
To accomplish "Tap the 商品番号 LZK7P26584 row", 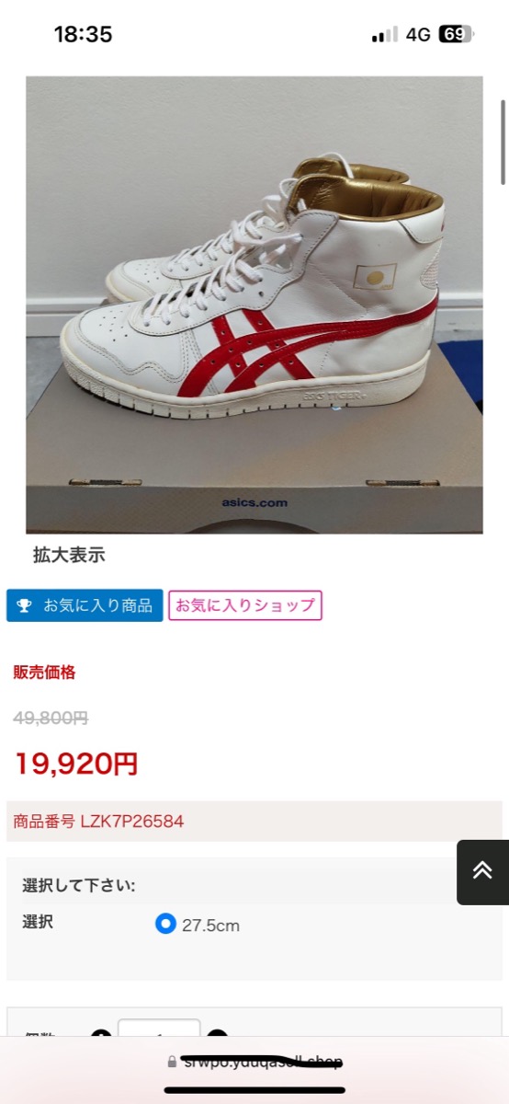I will coord(254,821).
